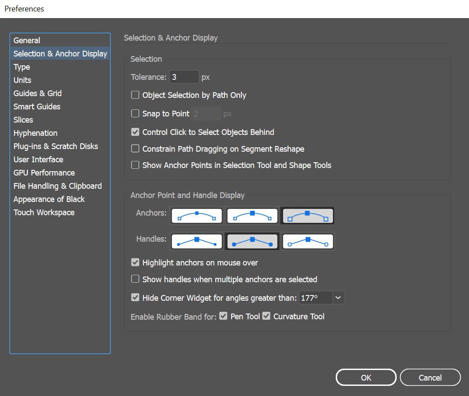Choose large solid-dot Handles style
Screen dimensions: 469x396
point(252,242)
